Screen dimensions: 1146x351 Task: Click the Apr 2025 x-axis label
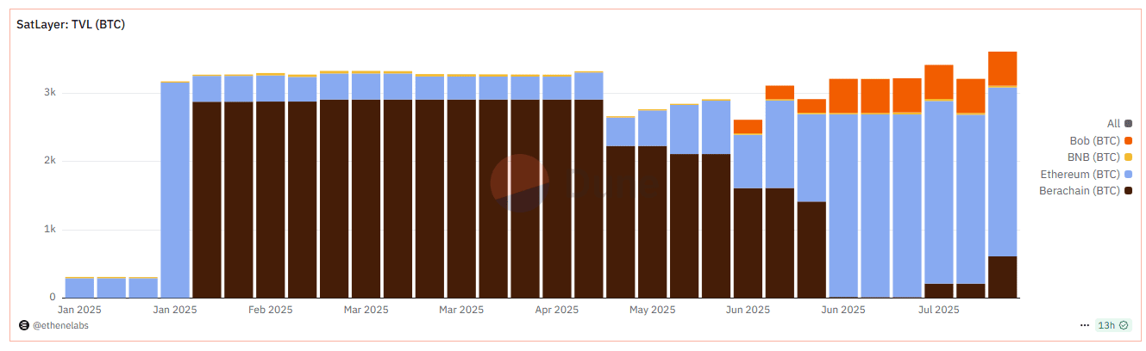[558, 310]
